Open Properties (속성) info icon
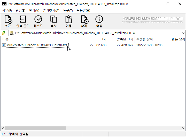Viewport: 186px width, 137px height. coord(99,19)
